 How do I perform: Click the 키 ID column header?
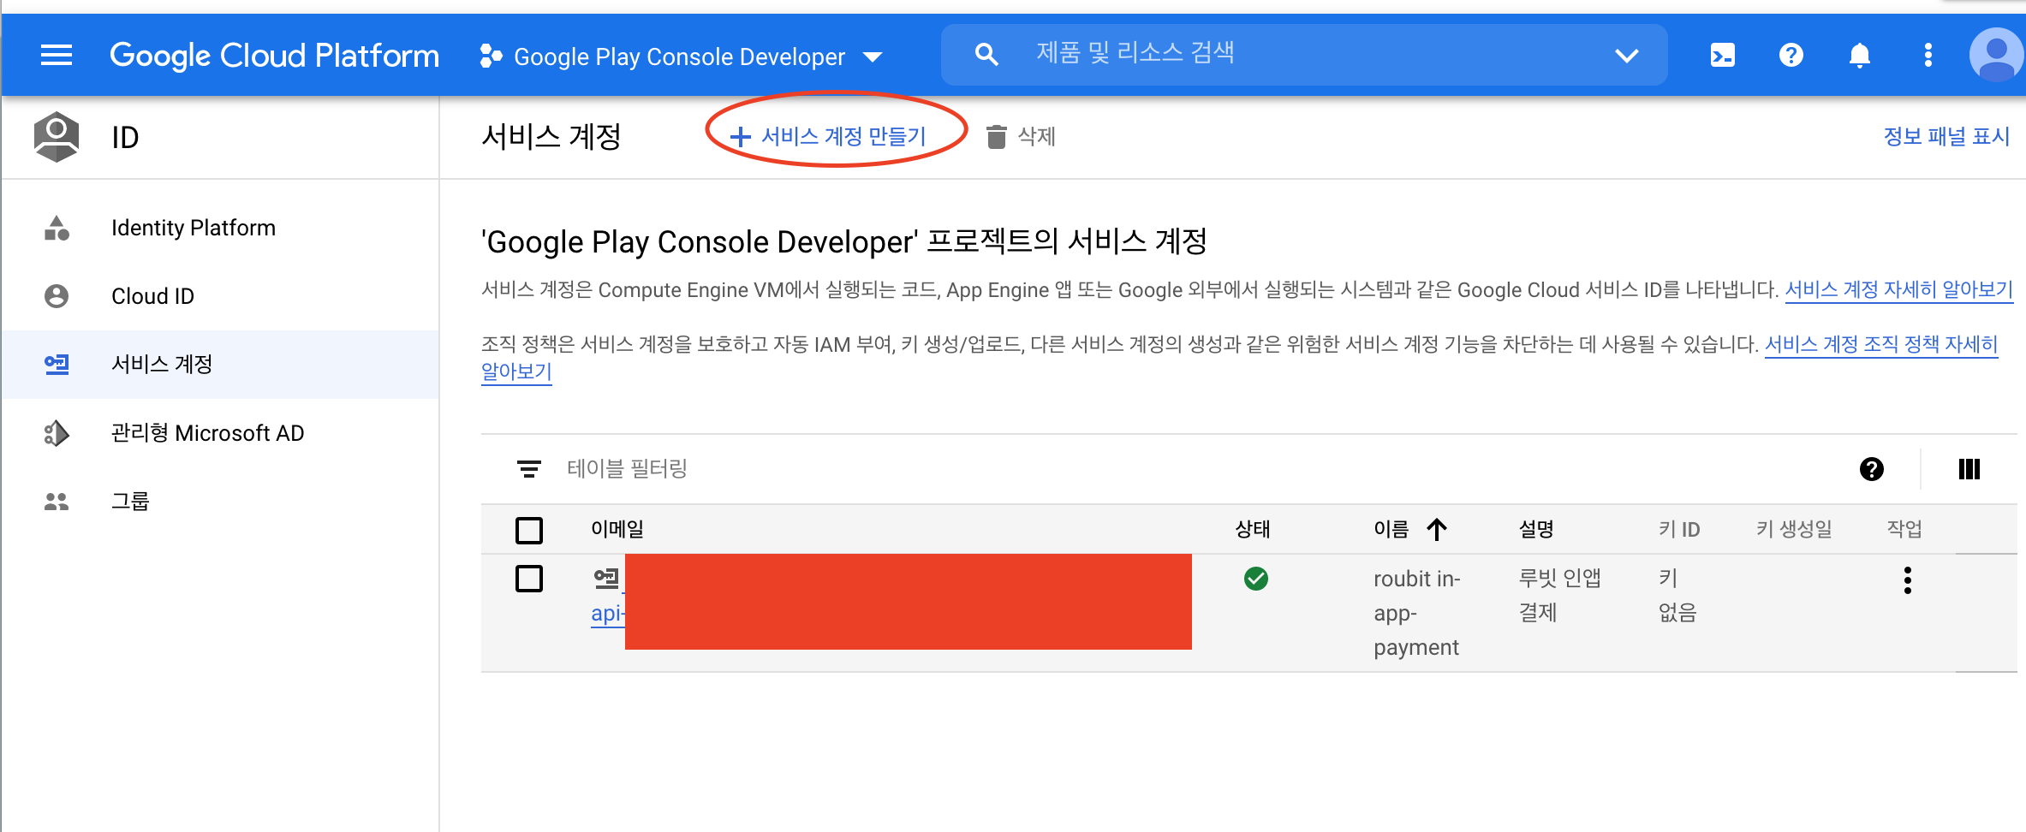click(1679, 529)
